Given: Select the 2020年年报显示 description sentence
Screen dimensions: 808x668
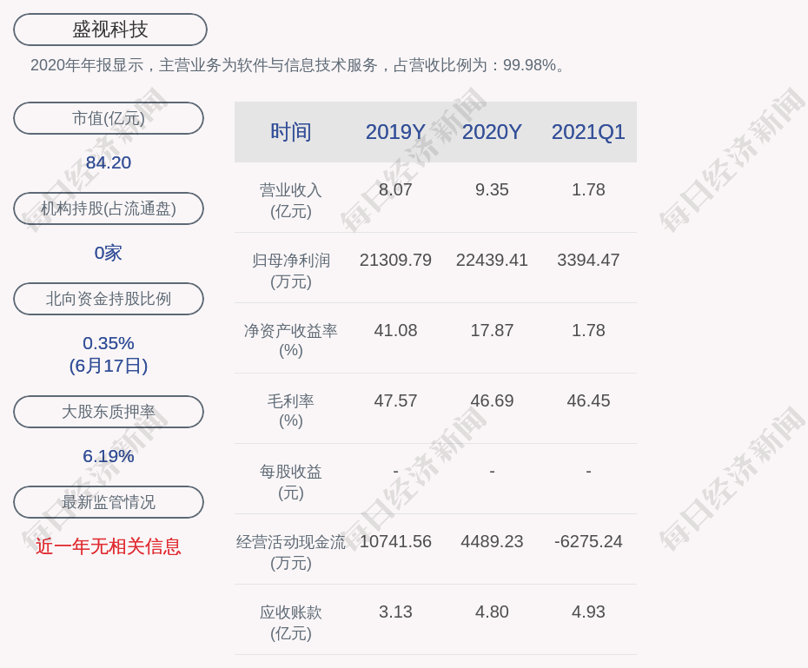Looking at the screenshot, I should 299,65.
